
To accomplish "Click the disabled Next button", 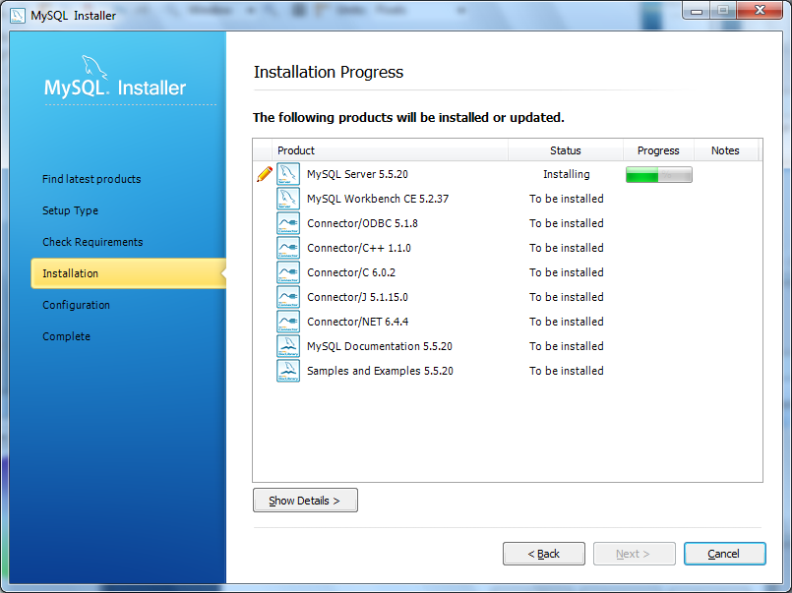I will click(634, 554).
